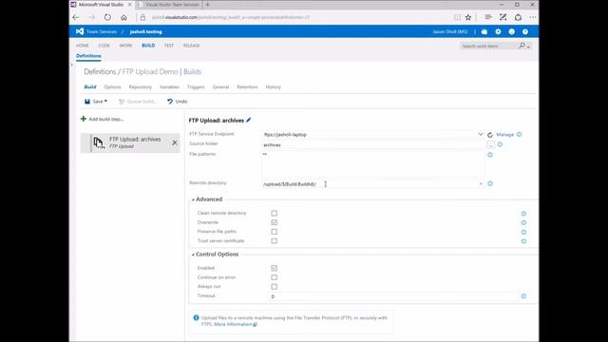This screenshot has width=608, height=342.
Task: Click the Definitions breadcrumb in heading
Action: (x=100, y=72)
